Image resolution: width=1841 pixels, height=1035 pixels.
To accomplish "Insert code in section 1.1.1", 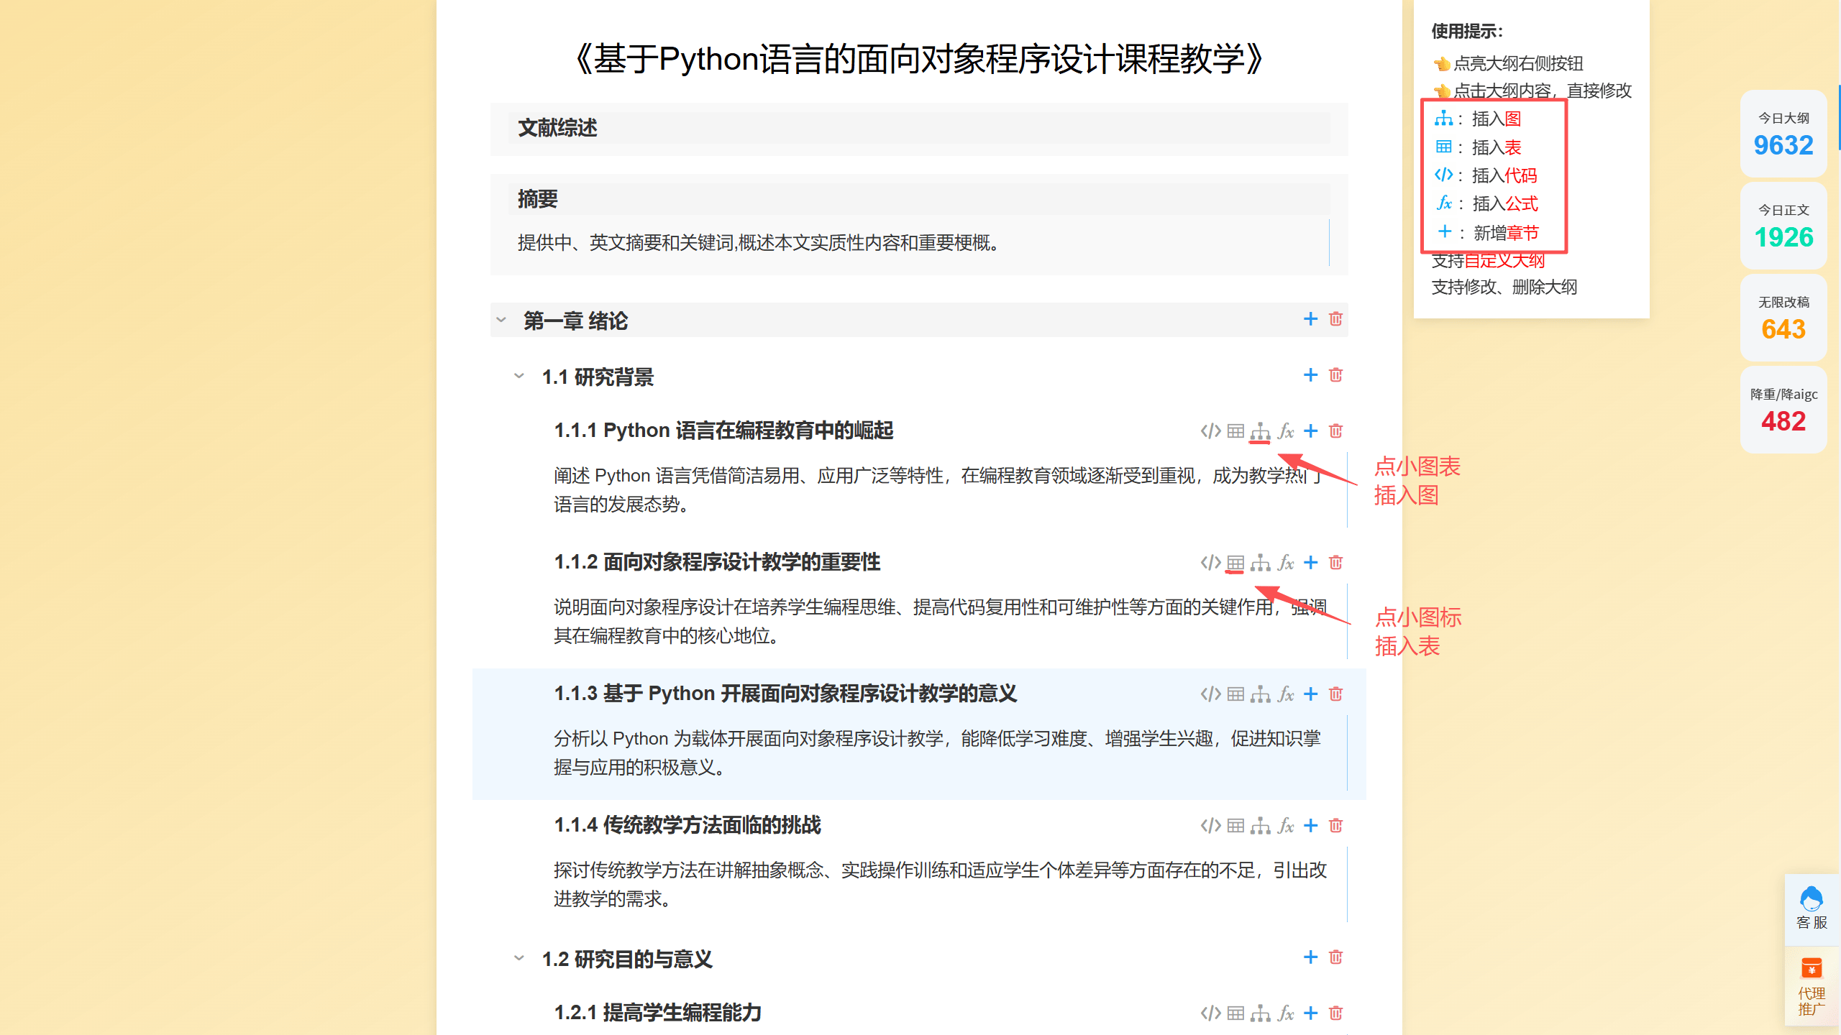I will point(1210,431).
